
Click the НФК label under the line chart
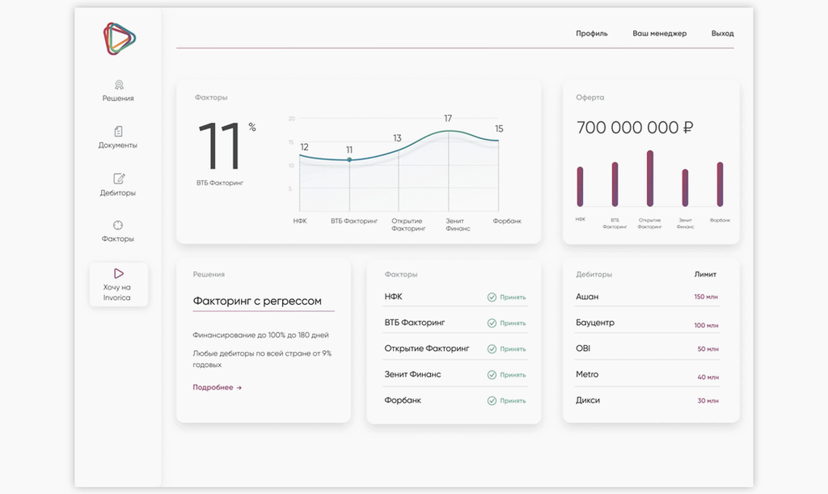[300, 222]
